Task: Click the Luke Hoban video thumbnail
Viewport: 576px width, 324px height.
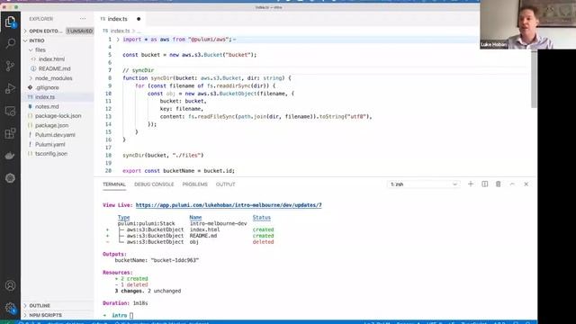Action: pos(527,24)
